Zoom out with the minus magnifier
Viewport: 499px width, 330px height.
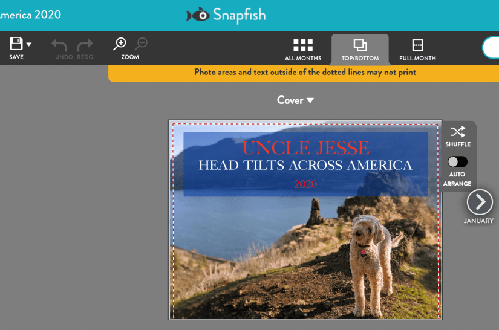pos(141,44)
